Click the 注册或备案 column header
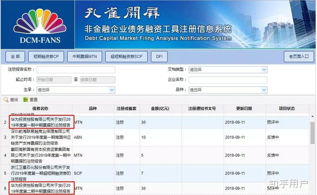The width and height of the screenshot is (317, 195). [x=127, y=109]
